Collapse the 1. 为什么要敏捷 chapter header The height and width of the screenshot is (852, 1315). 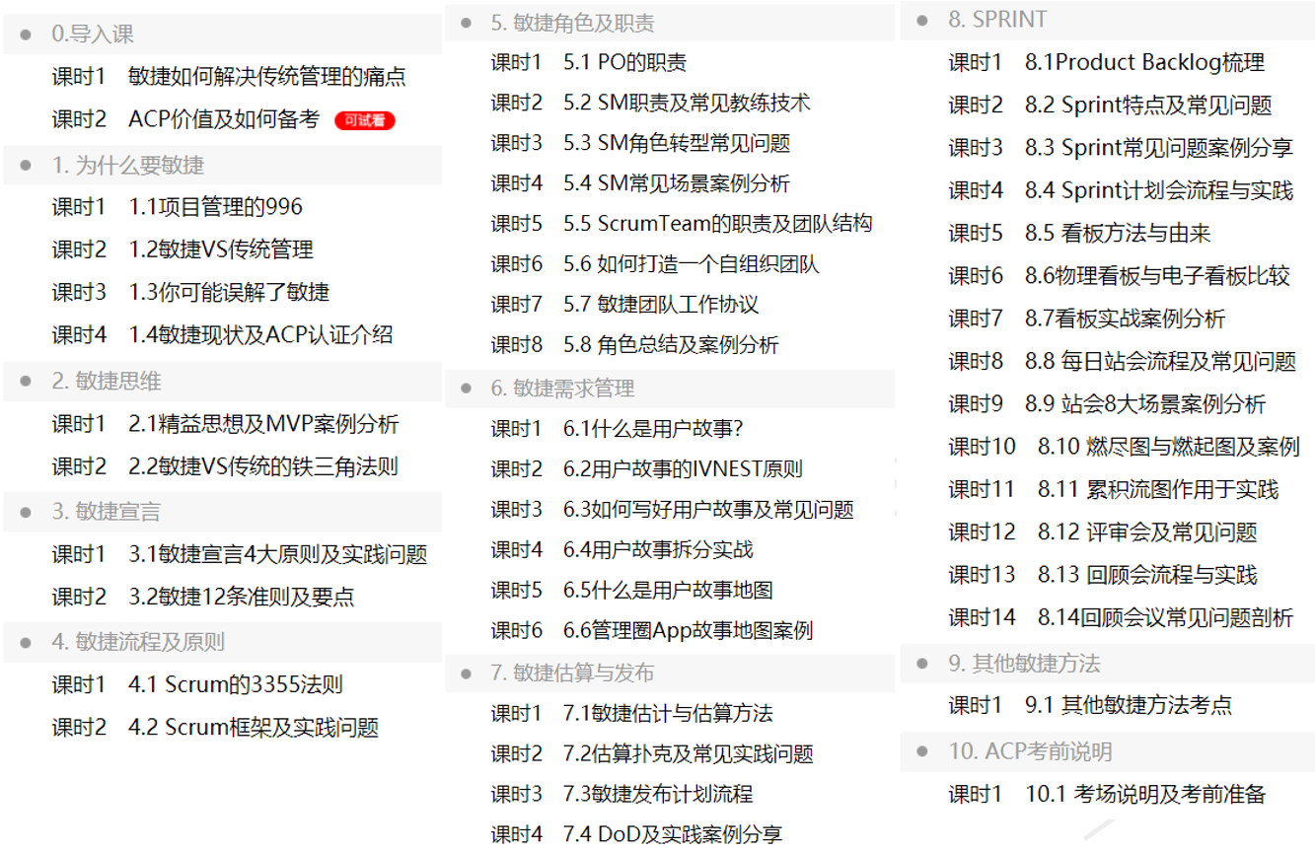pyautogui.click(x=223, y=166)
